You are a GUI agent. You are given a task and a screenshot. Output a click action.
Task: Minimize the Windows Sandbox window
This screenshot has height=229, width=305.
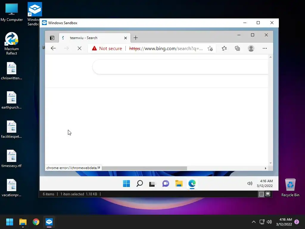click(245, 23)
